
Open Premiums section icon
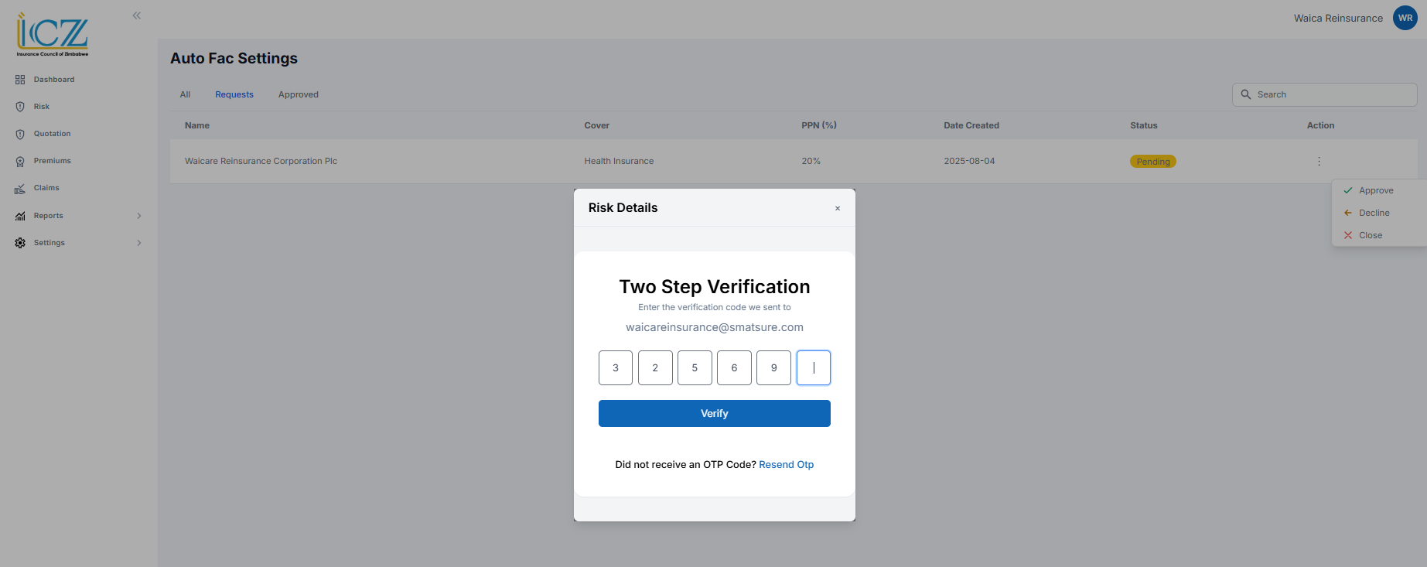[20, 161]
